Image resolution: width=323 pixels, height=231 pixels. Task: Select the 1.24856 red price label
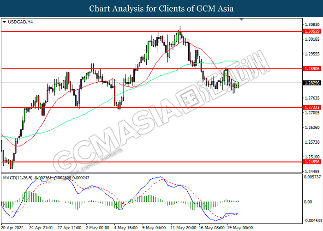click(x=312, y=162)
